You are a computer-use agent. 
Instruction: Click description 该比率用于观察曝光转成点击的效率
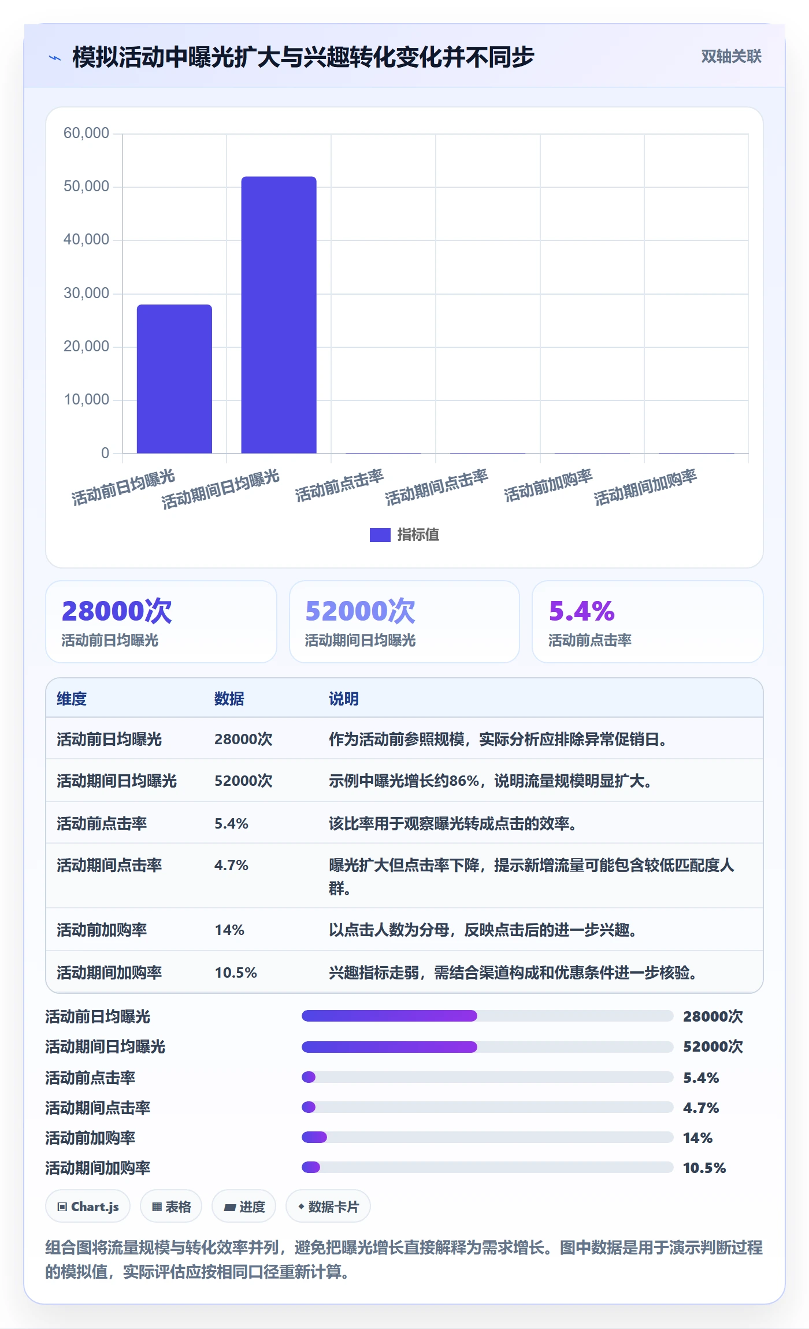click(x=452, y=823)
